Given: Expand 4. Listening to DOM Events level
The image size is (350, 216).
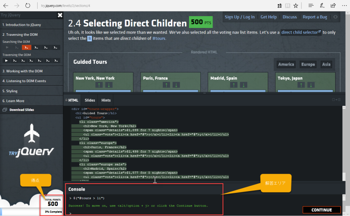Looking at the screenshot, I should point(31,81).
